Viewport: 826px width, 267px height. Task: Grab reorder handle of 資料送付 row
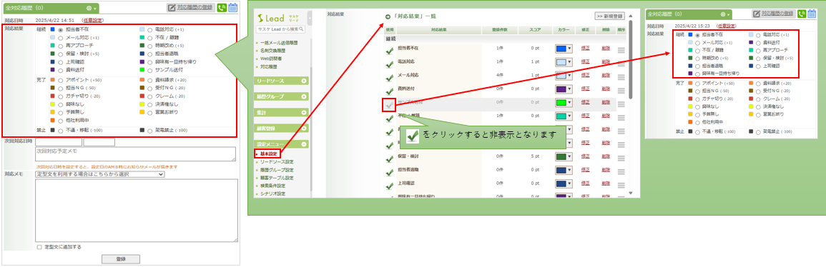click(621, 91)
